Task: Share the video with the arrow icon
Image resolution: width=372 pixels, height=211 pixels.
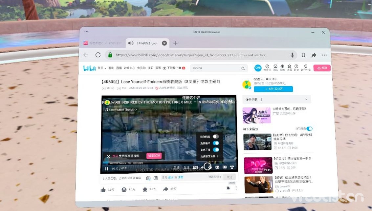Action: [165, 189]
